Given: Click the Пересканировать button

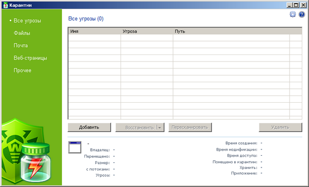Looking at the screenshot, I should point(190,127).
